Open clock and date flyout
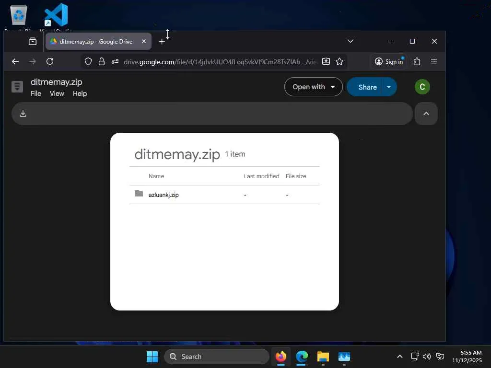The image size is (491, 368). pyautogui.click(x=467, y=356)
